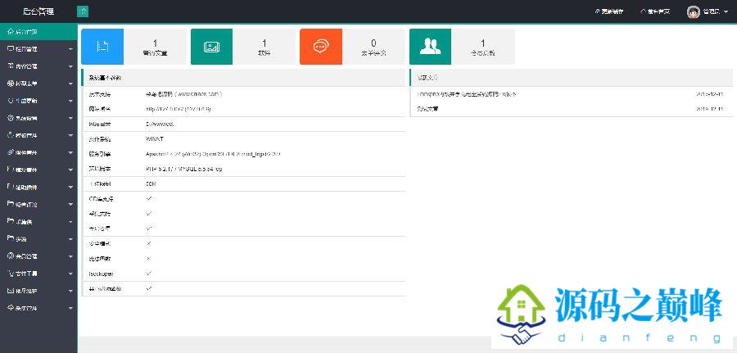Expand the second sidebar menu item's arrow

point(70,49)
